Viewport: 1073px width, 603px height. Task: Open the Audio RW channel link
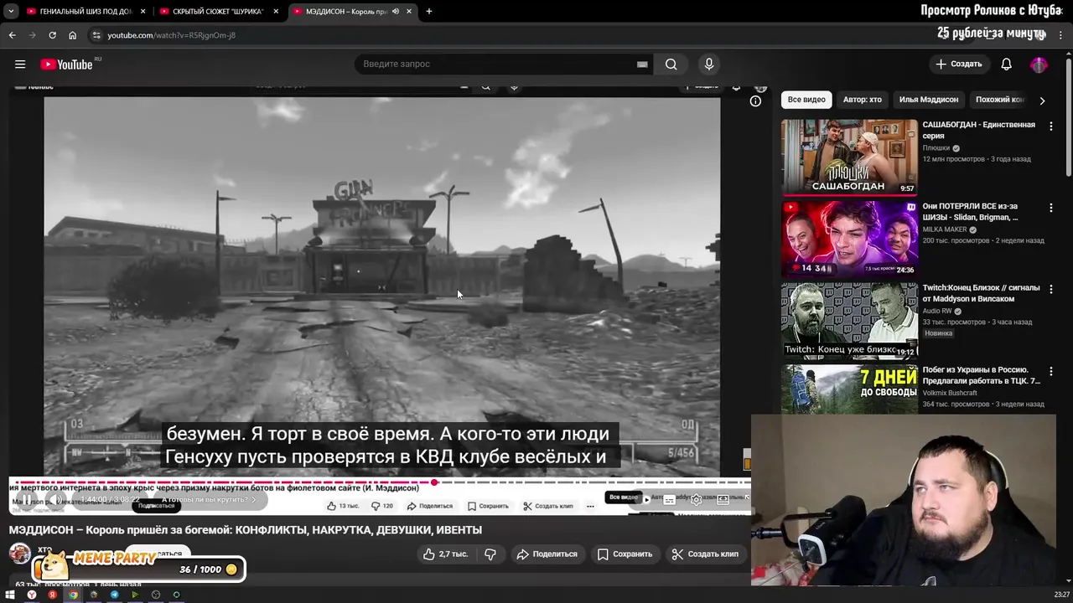[x=937, y=311]
